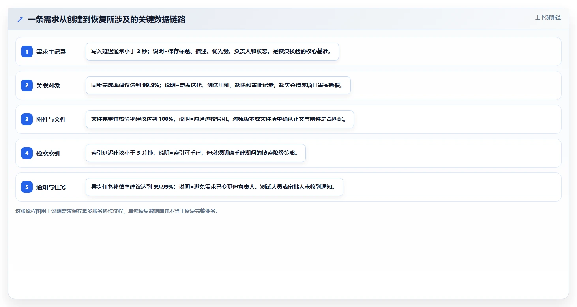
Task: Click the number 2 badge for 关联对象
Action: pos(27,85)
